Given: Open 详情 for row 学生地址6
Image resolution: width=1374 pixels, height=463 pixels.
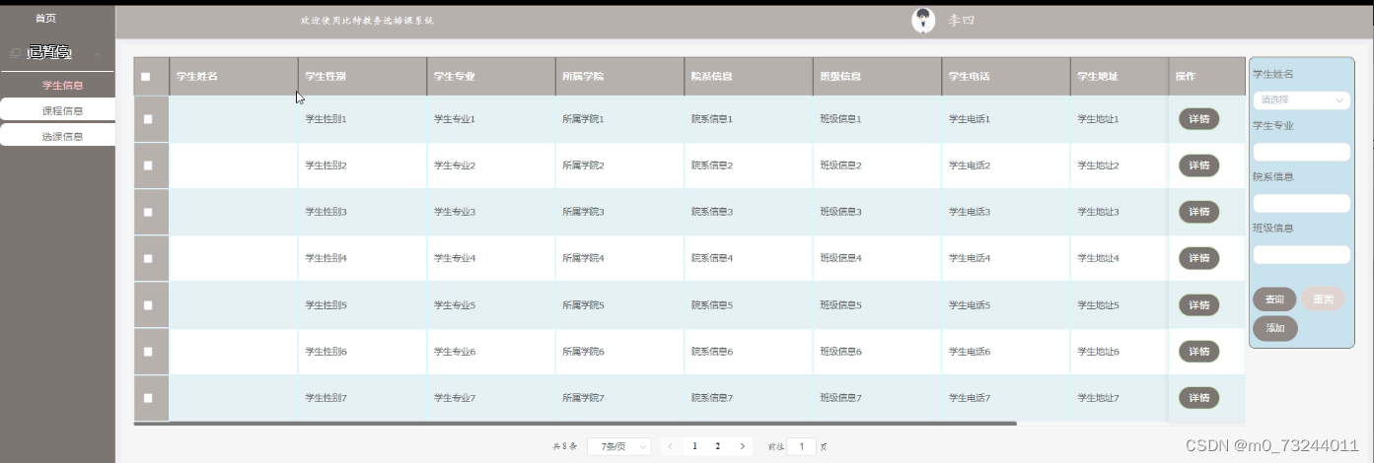Looking at the screenshot, I should point(1198,352).
